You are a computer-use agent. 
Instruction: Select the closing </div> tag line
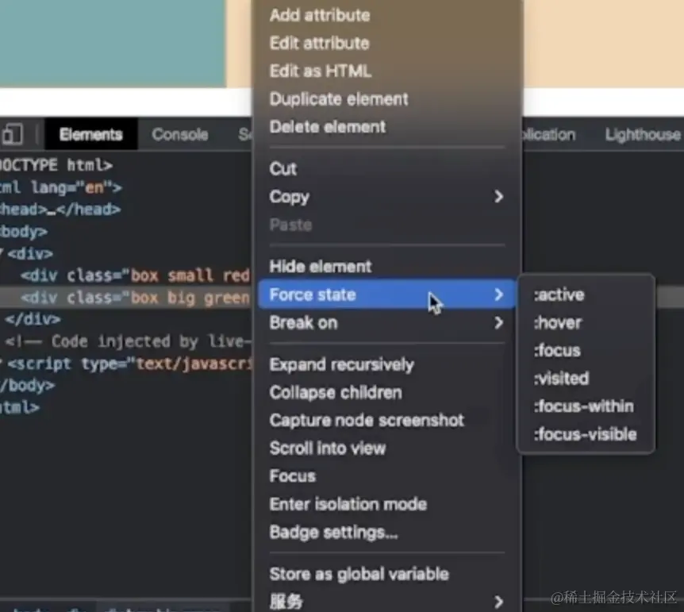pyautogui.click(x=33, y=320)
